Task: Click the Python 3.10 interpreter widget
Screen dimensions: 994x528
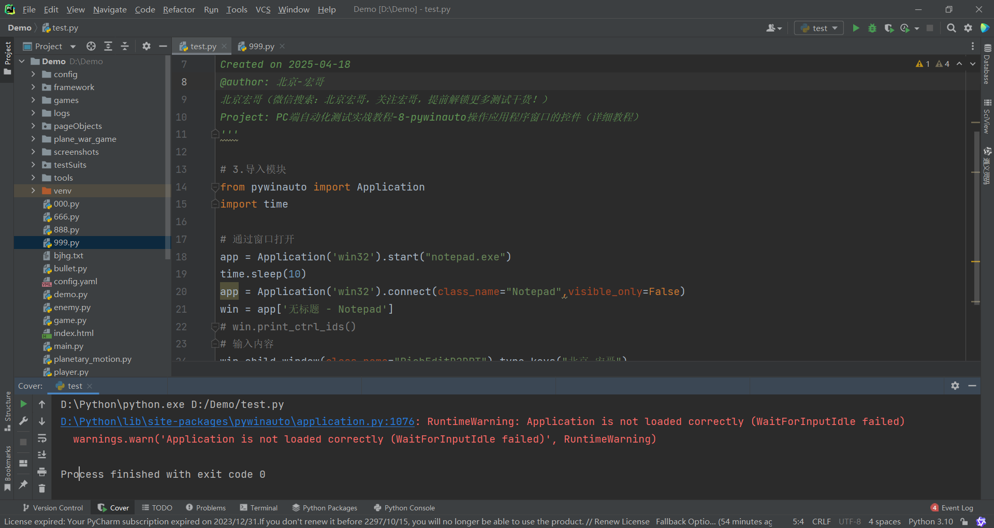Action: point(930,521)
